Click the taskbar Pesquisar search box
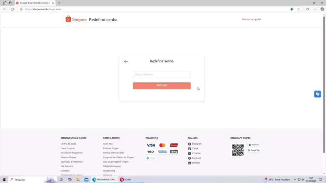 (33, 180)
